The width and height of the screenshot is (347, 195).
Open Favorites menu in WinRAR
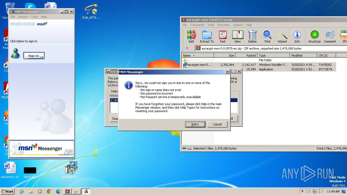[224, 25]
